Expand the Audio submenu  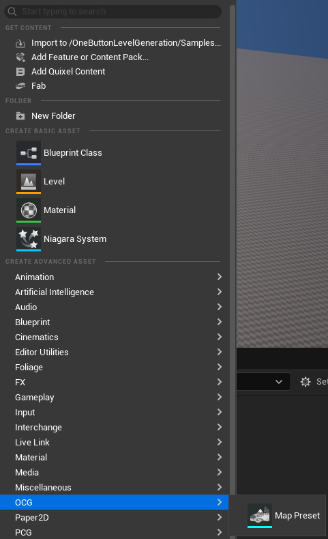coord(115,307)
